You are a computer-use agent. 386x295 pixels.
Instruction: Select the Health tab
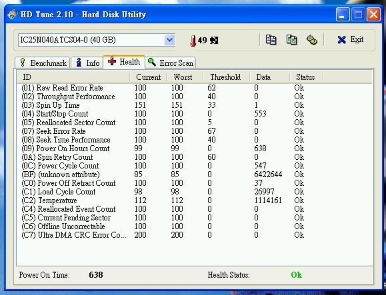point(124,62)
